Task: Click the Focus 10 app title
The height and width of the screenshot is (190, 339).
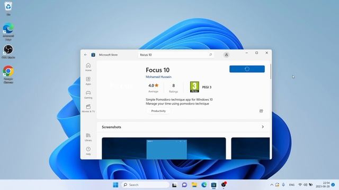Action: 158,70
